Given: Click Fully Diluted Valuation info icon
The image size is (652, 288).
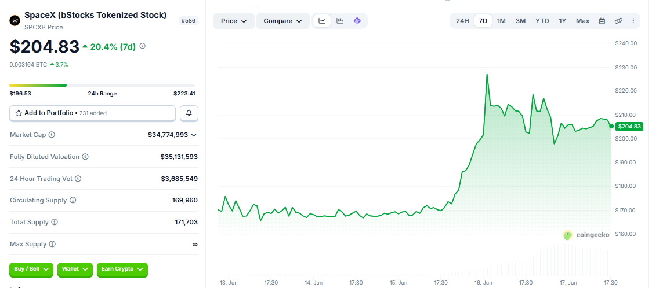Looking at the screenshot, I should pos(85,157).
